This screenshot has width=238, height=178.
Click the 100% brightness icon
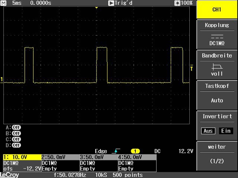[177, 3]
